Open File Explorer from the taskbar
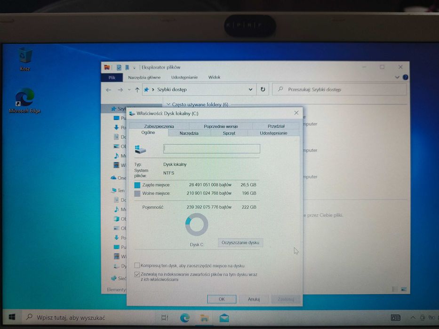The image size is (439, 329). pyautogui.click(x=204, y=318)
